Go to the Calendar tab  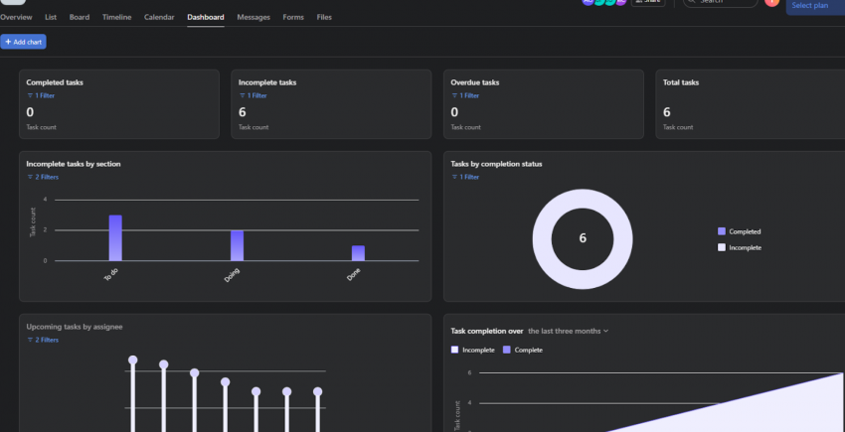[x=159, y=18]
